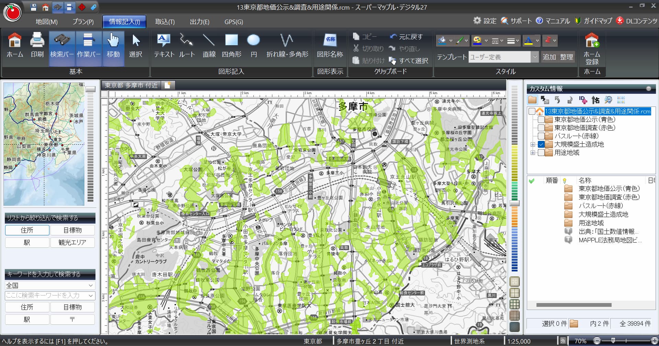The width and height of the screenshot is (659, 346).
Task: Select the 直線 straight line tool
Action: tap(209, 45)
